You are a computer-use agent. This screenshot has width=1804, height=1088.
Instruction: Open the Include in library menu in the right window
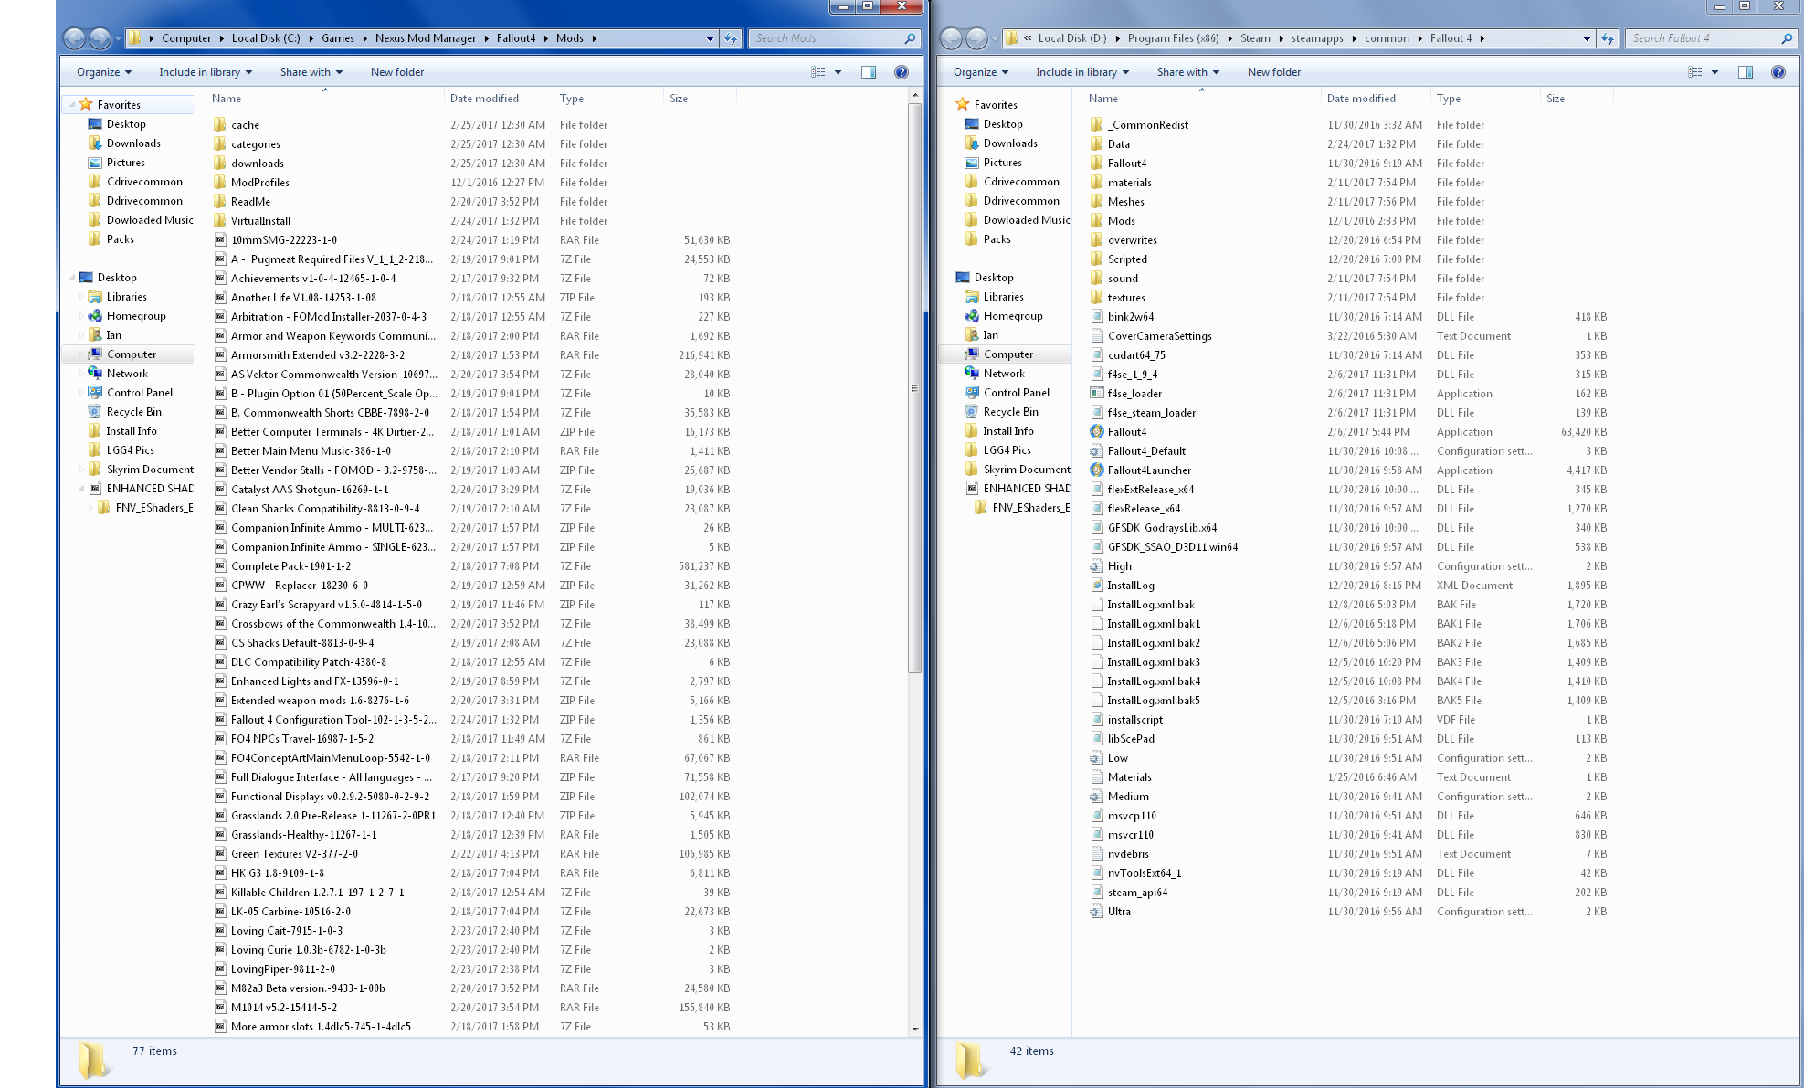(x=1081, y=72)
